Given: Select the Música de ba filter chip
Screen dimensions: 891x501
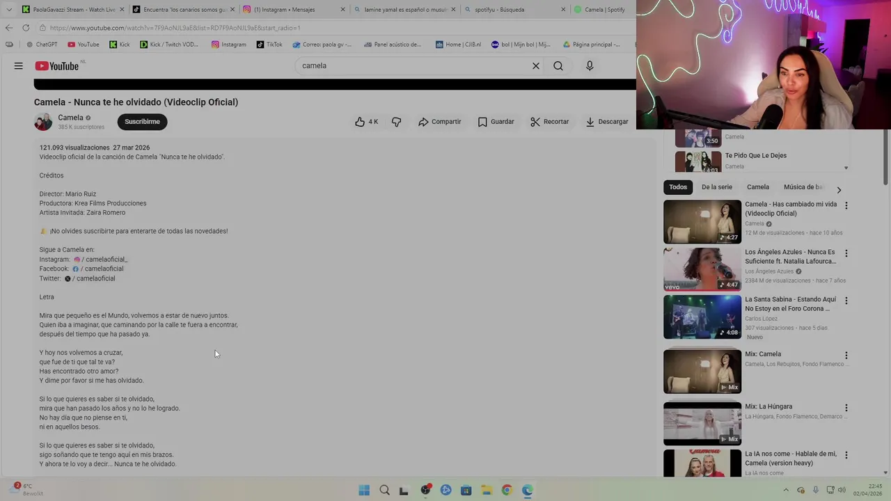Looking at the screenshot, I should tap(803, 187).
